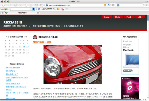Open the orange post title 飛び石の痕〜修復
This screenshot has height=101, width=149.
42,42
